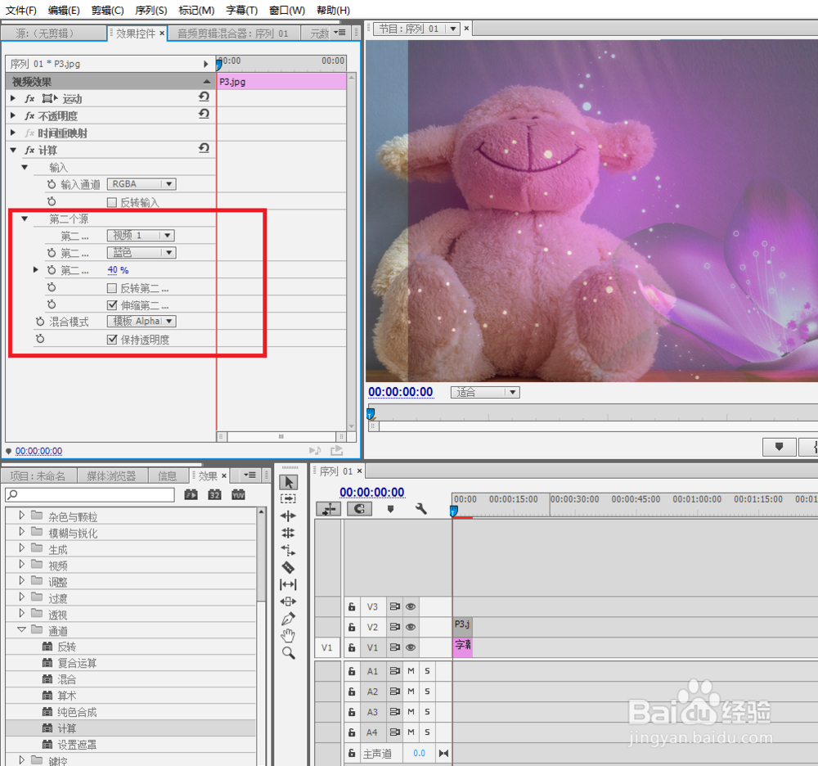818x766 pixels.
Task: Uncheck the 伸缩第二 checkbox
Action: pyautogui.click(x=111, y=304)
